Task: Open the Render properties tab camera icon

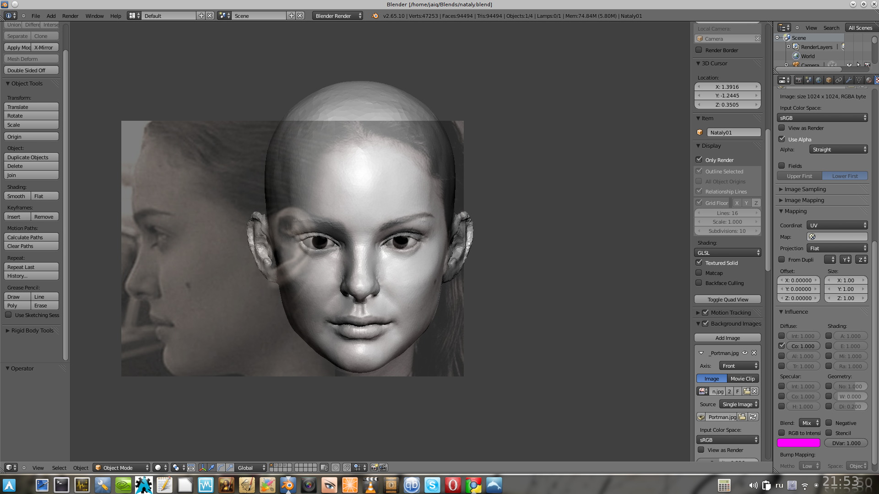Action: pos(798,80)
